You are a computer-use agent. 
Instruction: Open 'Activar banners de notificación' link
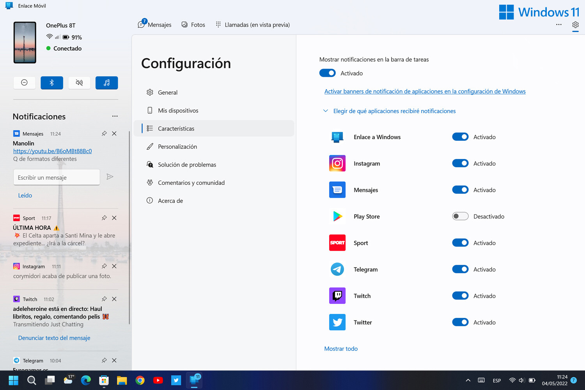[425, 91]
